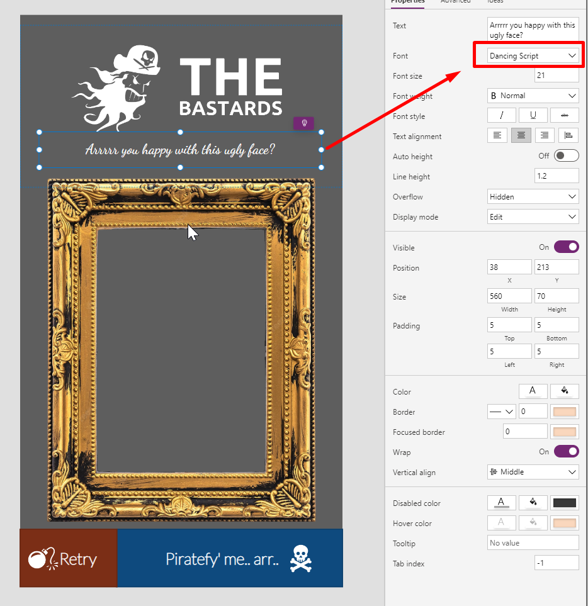Click the Focused border thickness field
Viewport: 588px width, 606px height.
point(525,431)
